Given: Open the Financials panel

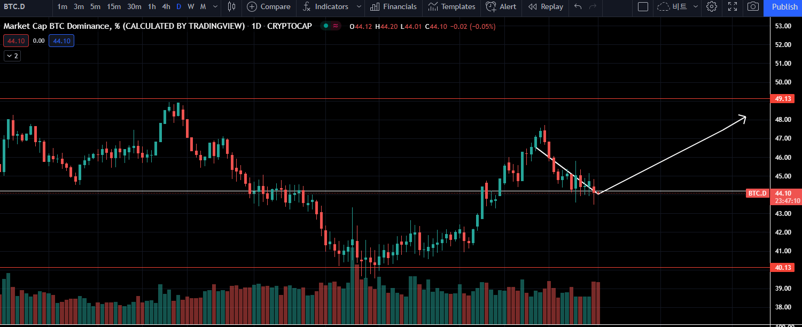Looking at the screenshot, I should (x=393, y=7).
